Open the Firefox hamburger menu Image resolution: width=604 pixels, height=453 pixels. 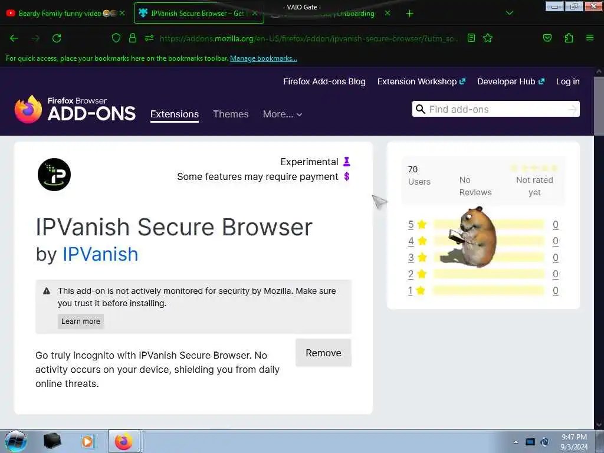589,38
